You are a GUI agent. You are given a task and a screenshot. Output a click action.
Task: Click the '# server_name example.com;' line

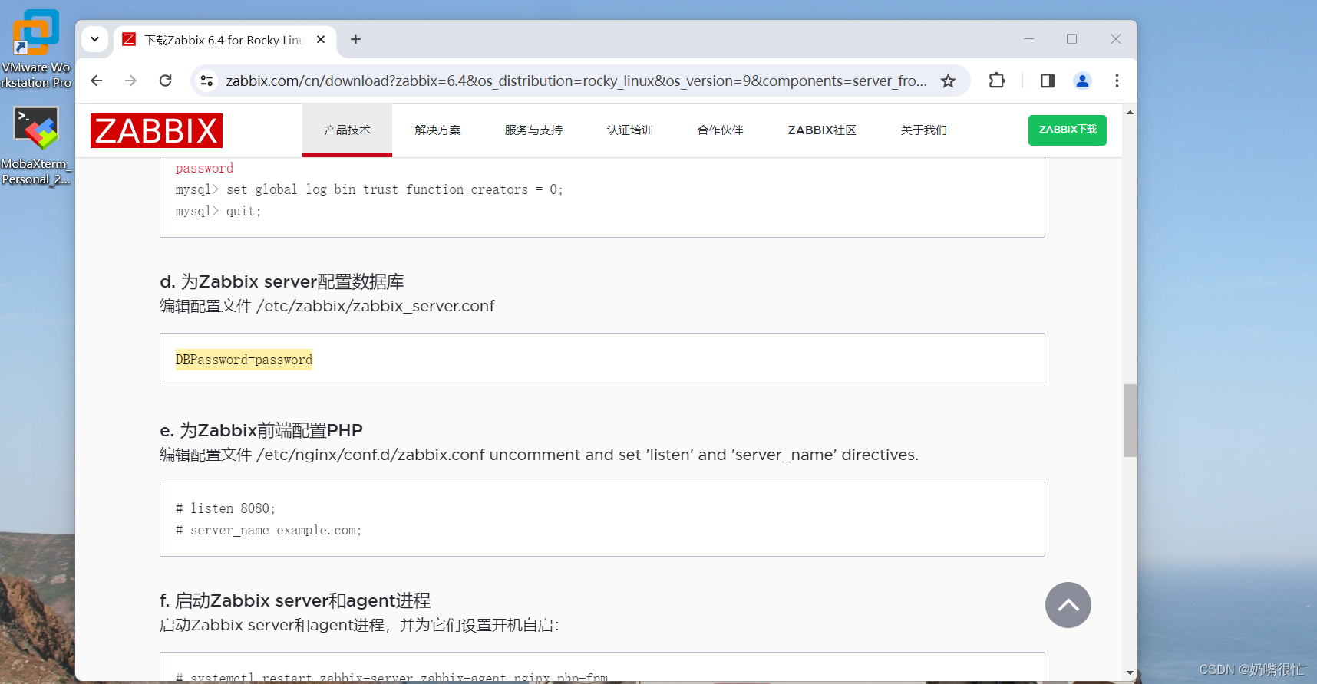269,530
